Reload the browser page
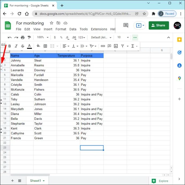 20,14
